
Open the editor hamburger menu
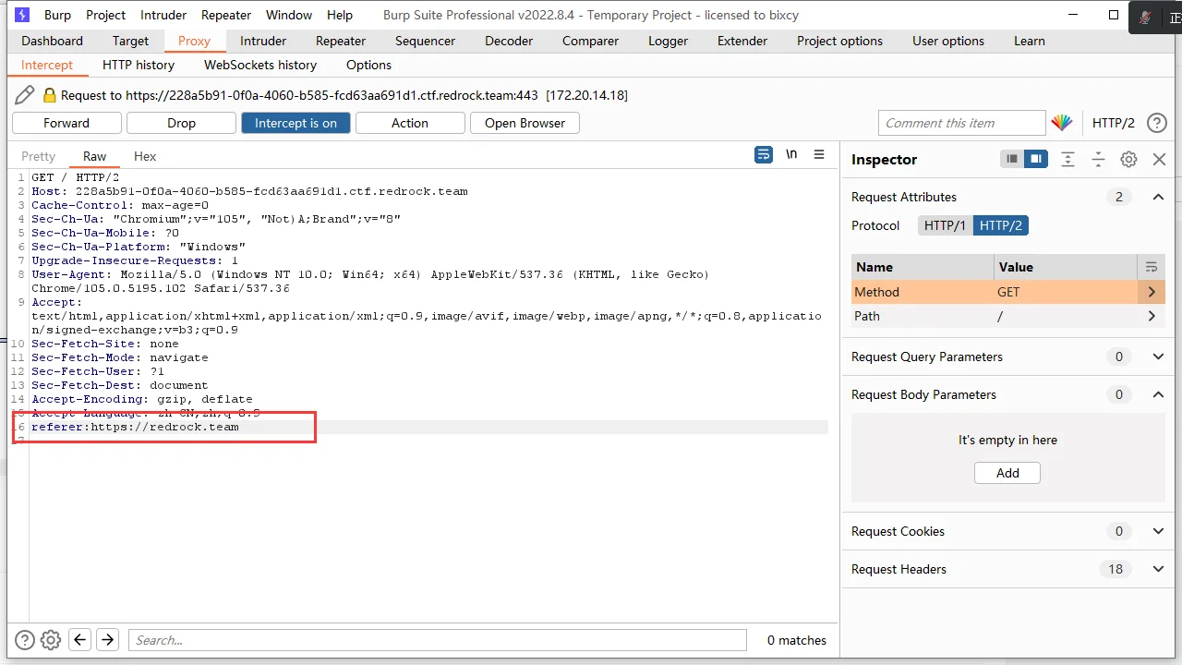[819, 155]
